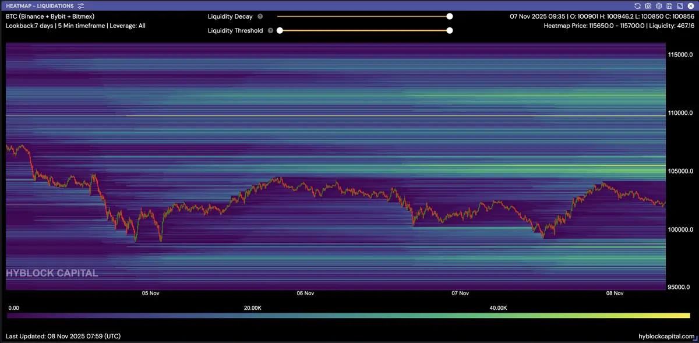Click the Last Updated timestamp text
This screenshot has height=343, width=699.
click(x=63, y=336)
